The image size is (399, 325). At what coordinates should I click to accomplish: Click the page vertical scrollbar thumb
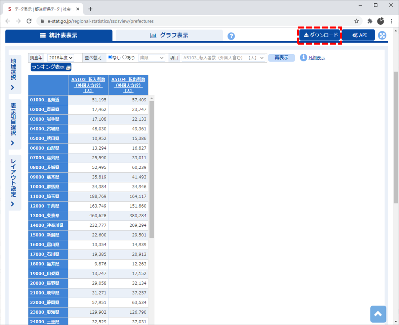pos(396,137)
